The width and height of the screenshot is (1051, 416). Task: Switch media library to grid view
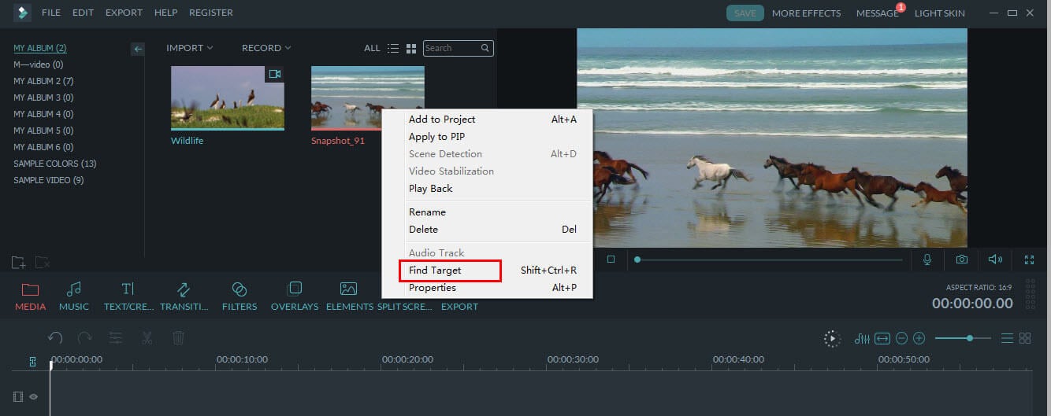[x=411, y=49]
